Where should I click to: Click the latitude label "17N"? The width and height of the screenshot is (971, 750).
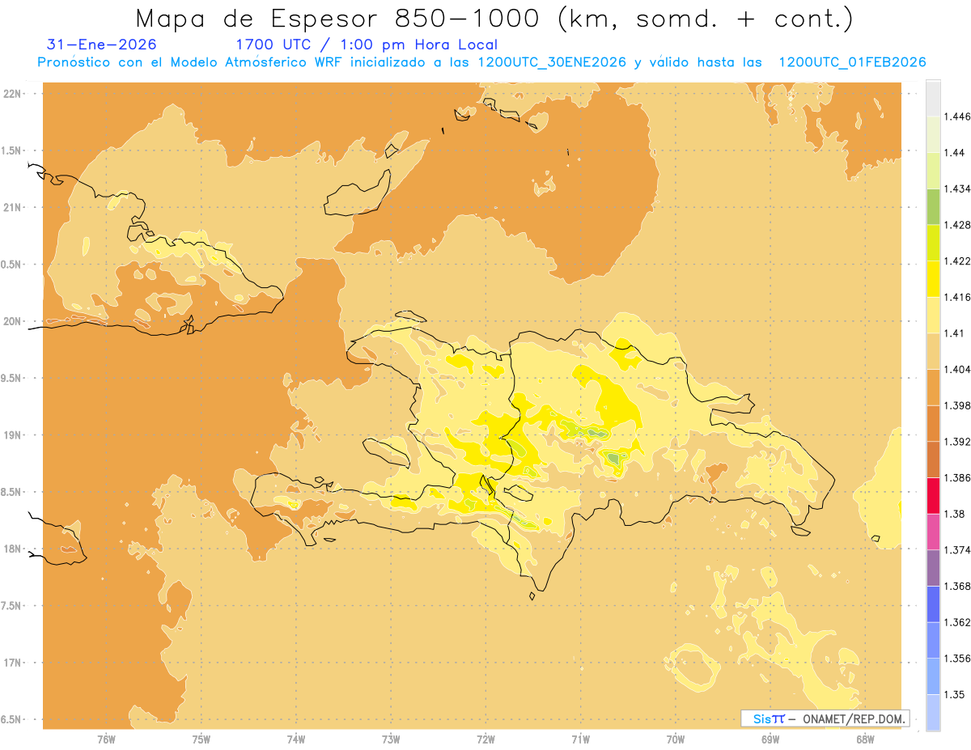(x=13, y=663)
